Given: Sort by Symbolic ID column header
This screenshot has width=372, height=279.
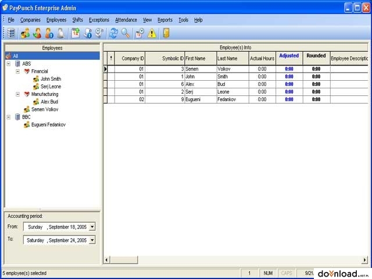Looking at the screenshot, I should (x=165, y=58).
